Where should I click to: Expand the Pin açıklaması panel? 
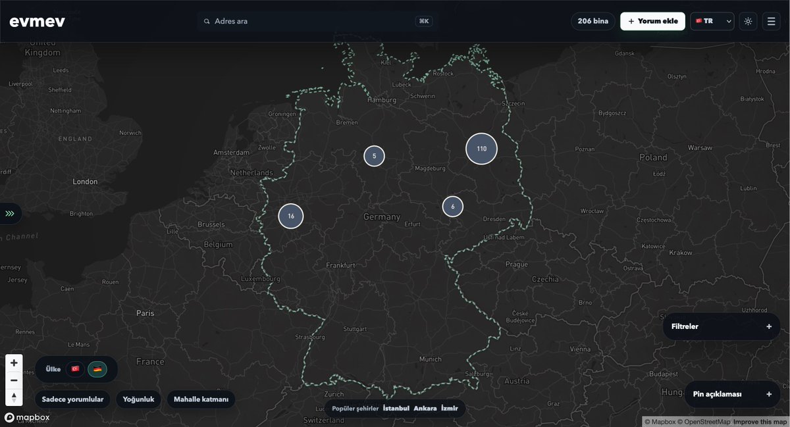tap(732, 394)
